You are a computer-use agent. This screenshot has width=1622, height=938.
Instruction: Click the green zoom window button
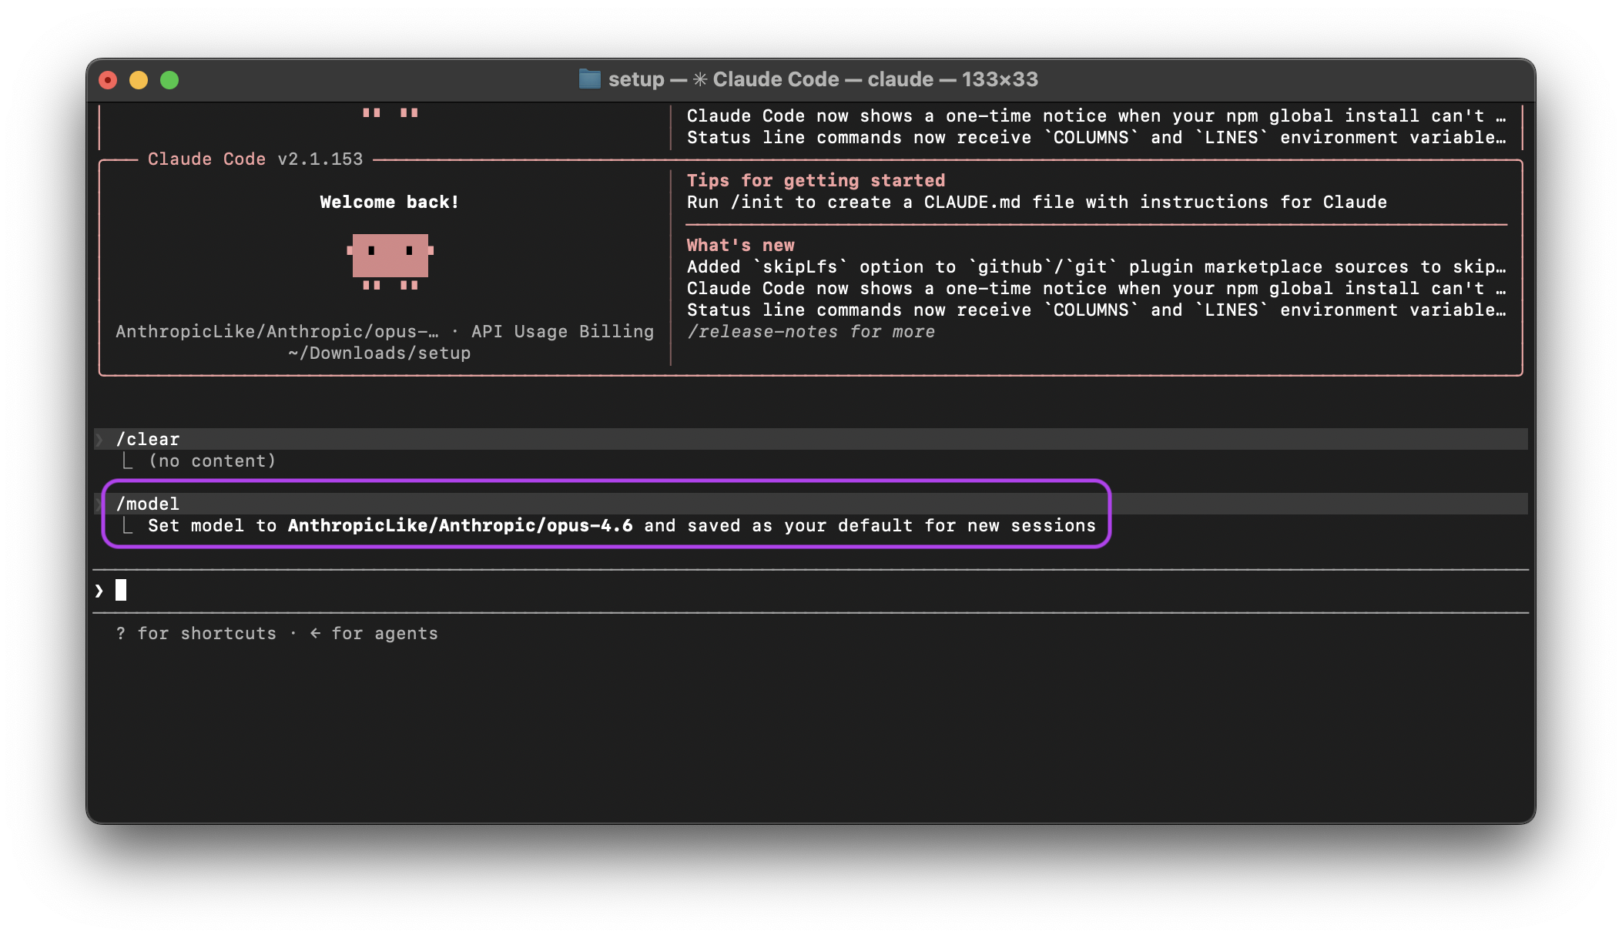click(169, 80)
